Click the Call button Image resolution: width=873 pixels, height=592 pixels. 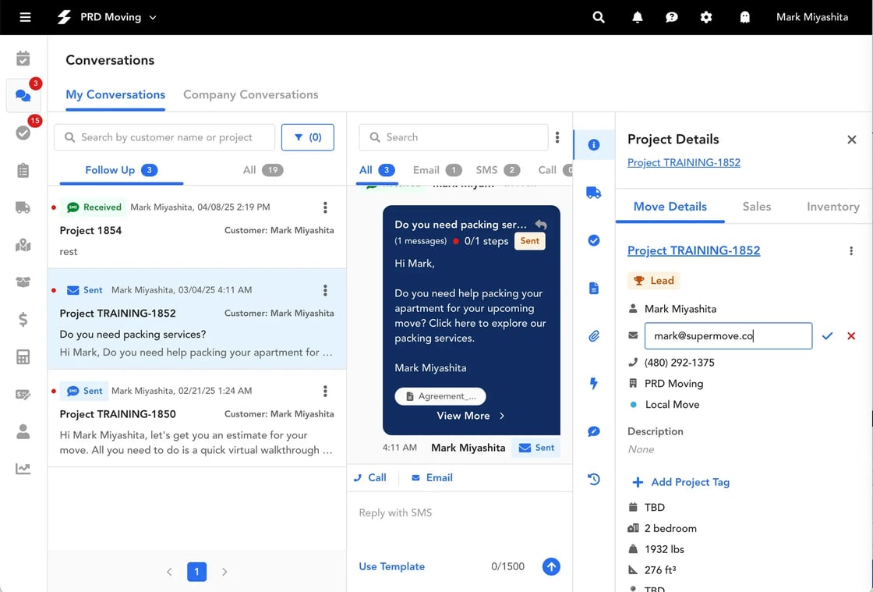[370, 478]
